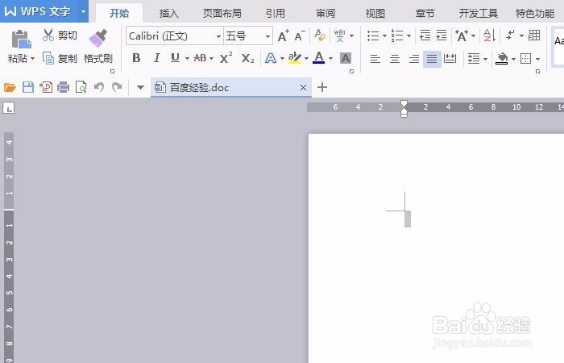The image size is (564, 363).
Task: Toggle italic I formatting
Action: [156, 58]
